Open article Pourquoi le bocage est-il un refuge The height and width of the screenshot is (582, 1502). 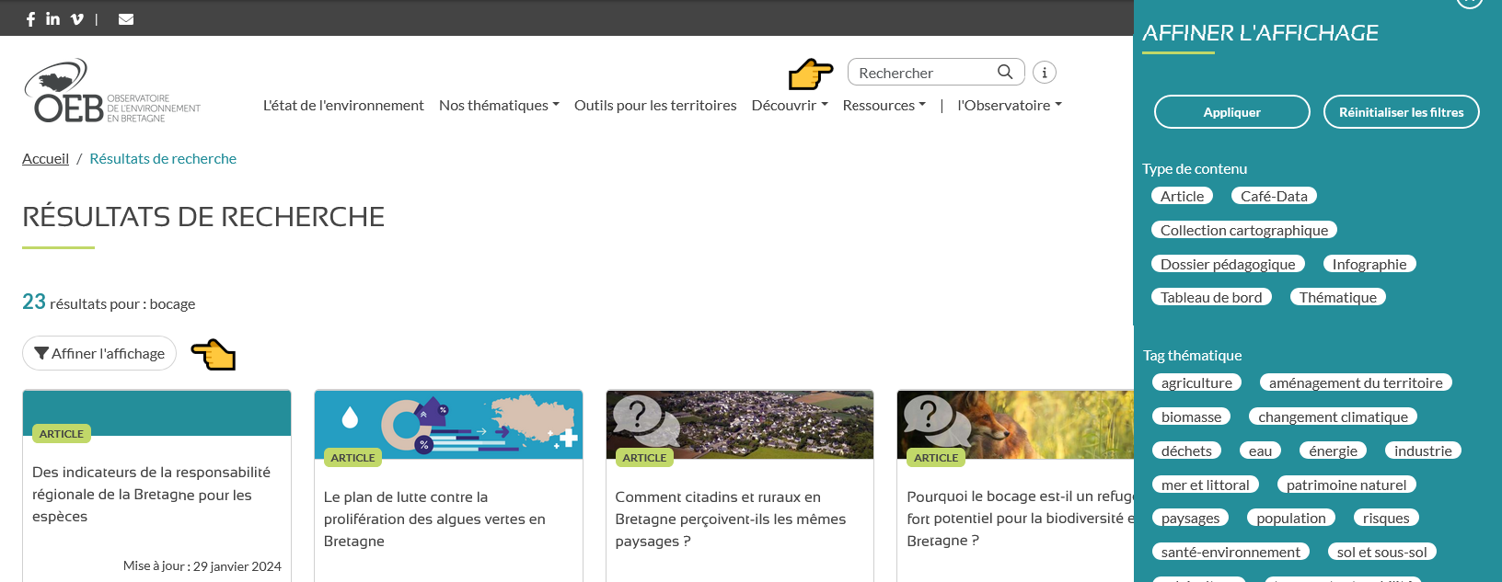click(1020, 519)
